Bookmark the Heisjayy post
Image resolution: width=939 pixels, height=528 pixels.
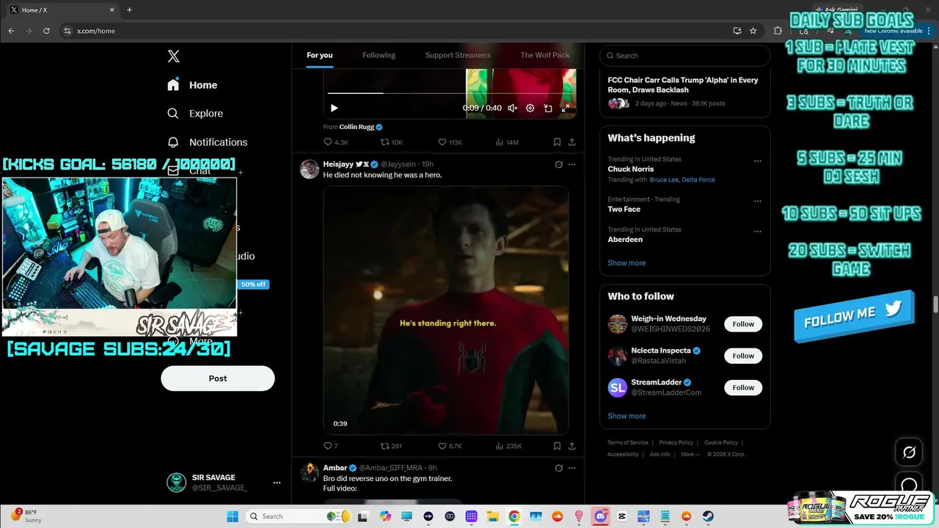coord(557,446)
